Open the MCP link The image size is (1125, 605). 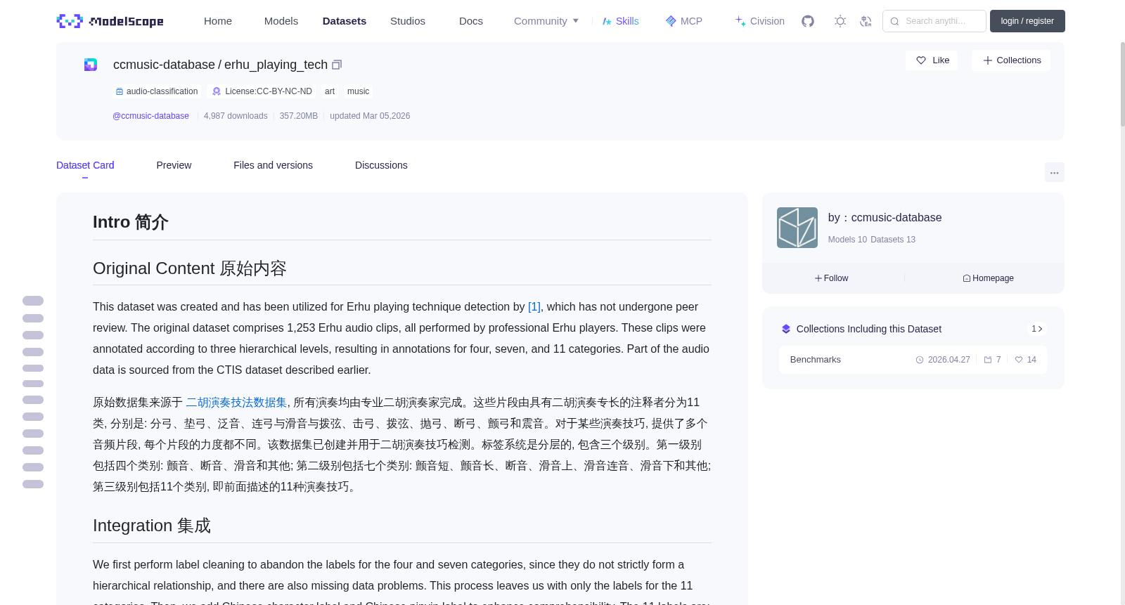point(684,21)
